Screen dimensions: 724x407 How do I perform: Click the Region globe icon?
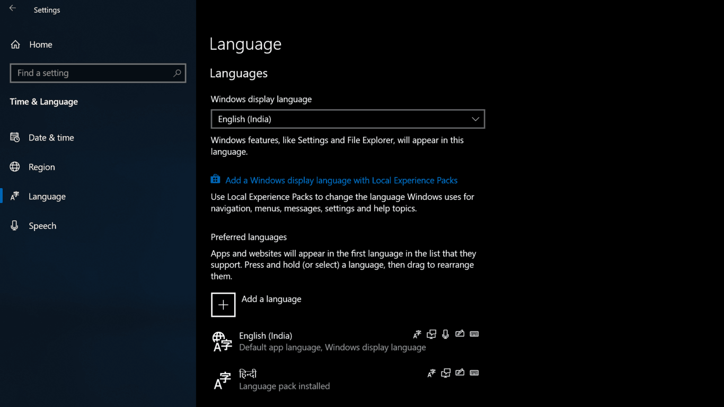[x=15, y=167]
